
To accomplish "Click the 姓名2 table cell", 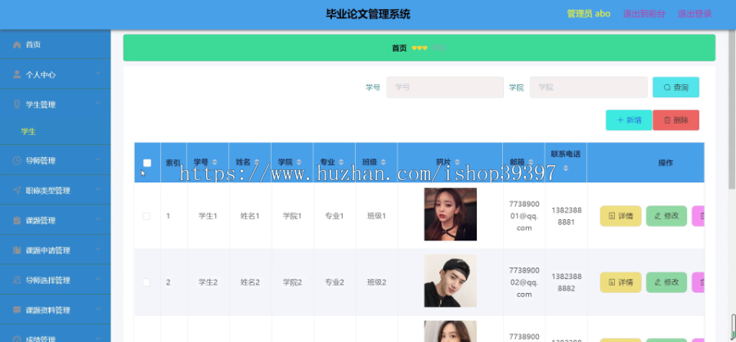I will click(x=249, y=282).
